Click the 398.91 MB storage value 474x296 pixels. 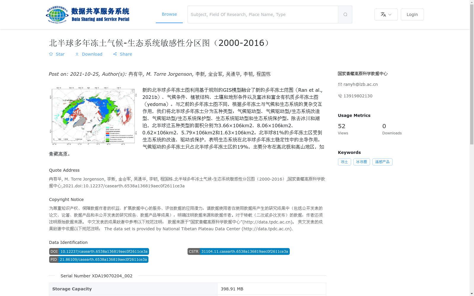[232, 289]
